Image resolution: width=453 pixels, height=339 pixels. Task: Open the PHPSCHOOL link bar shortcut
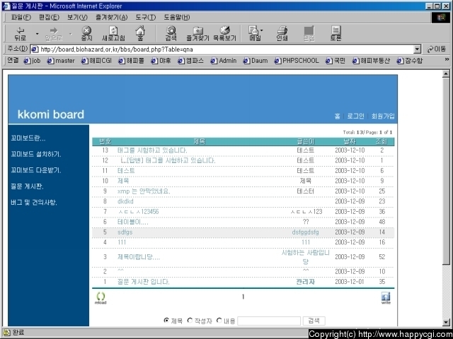tap(297, 61)
